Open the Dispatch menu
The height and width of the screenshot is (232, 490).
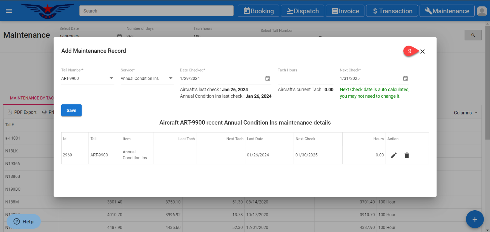[x=302, y=11]
